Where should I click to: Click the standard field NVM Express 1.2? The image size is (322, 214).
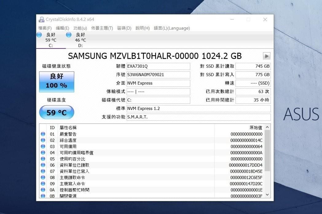tap(198, 109)
